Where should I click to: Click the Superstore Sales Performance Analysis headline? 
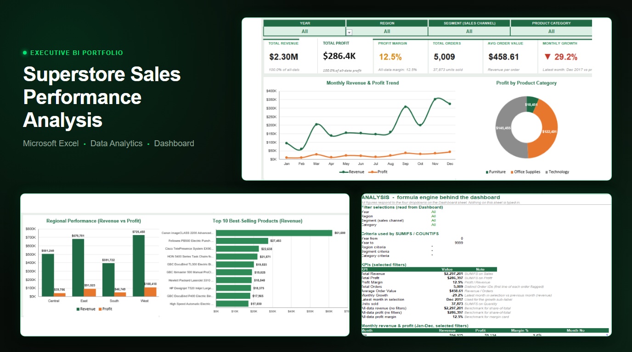coord(102,97)
